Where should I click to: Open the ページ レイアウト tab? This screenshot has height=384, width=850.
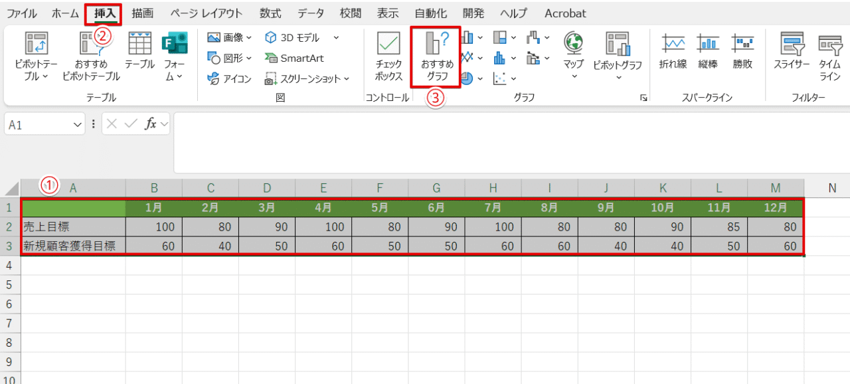(x=206, y=13)
